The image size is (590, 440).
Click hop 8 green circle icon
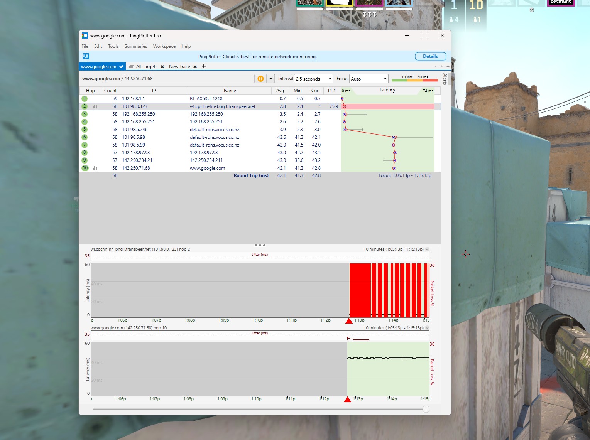click(85, 153)
